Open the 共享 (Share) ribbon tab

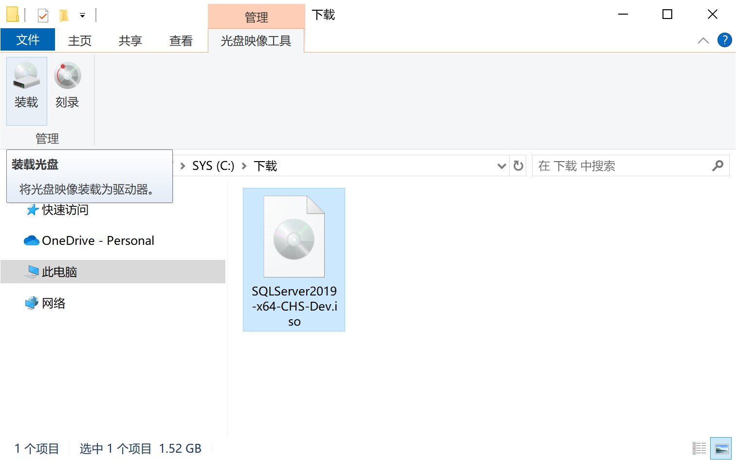coord(130,41)
